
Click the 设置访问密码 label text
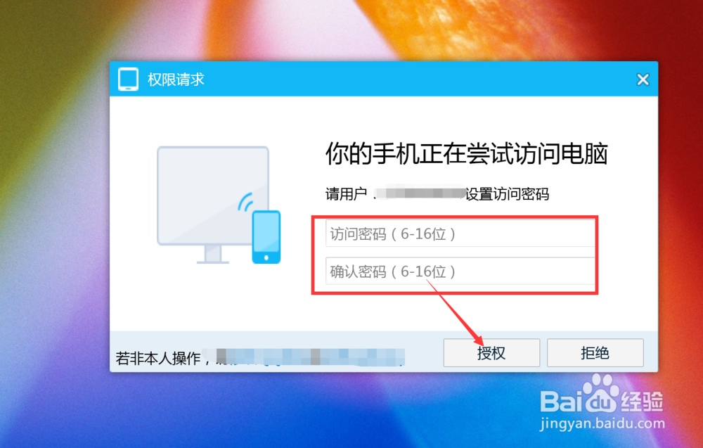507,194
